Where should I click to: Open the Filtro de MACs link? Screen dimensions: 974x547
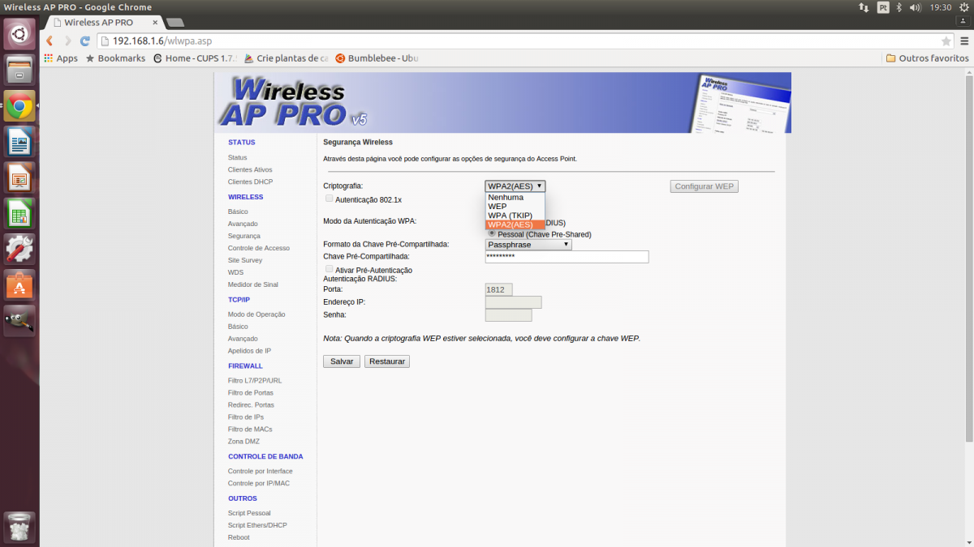tap(250, 429)
